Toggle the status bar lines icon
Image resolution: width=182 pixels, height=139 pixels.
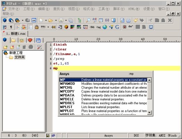point(53,136)
